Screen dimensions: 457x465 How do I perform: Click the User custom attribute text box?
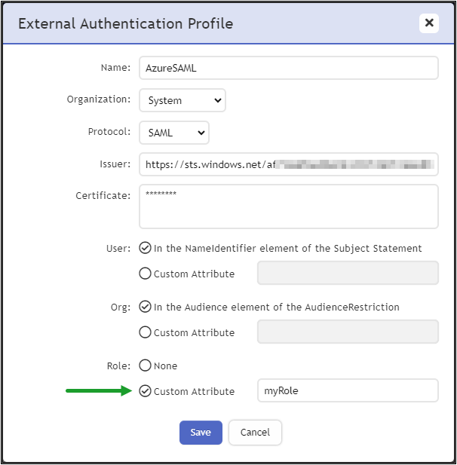[348, 273]
